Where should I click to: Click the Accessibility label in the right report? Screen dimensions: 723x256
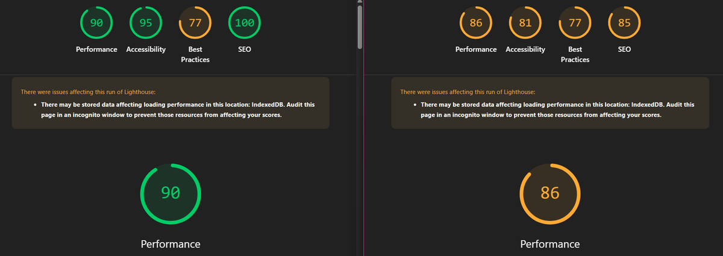[525, 49]
